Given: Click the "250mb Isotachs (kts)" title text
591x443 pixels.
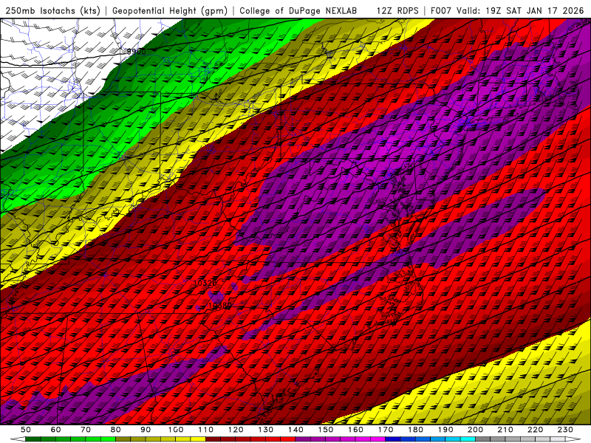Looking at the screenshot, I should tap(52, 10).
